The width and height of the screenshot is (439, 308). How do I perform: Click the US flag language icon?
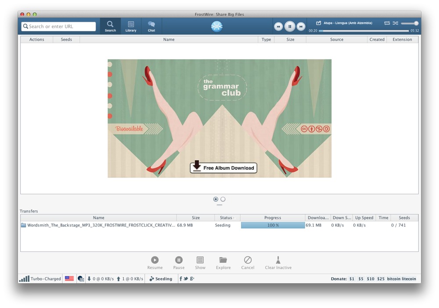69,278
